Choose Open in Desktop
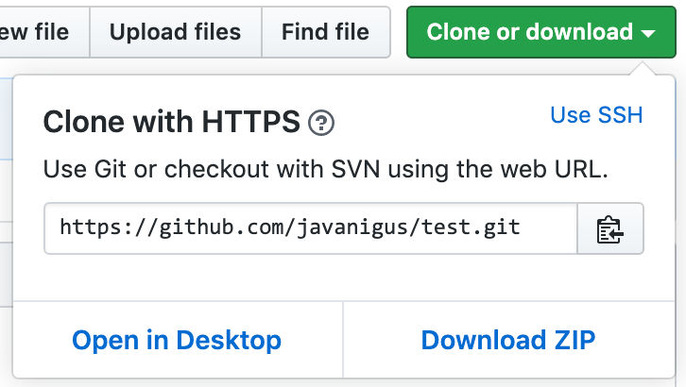 [177, 340]
